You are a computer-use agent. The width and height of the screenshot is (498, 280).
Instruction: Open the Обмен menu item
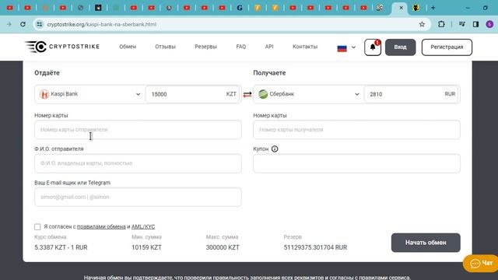pos(128,47)
